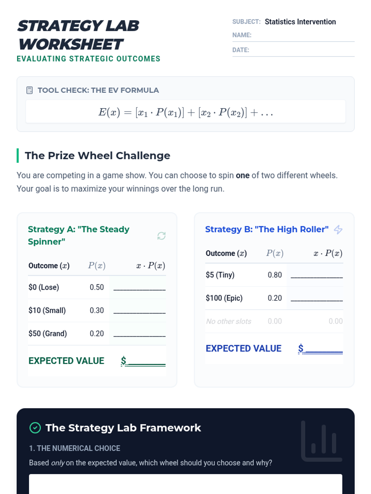Screen dimensions: 371x494
Task: Click the refresh icon in Strategy A card
Action: (161, 236)
